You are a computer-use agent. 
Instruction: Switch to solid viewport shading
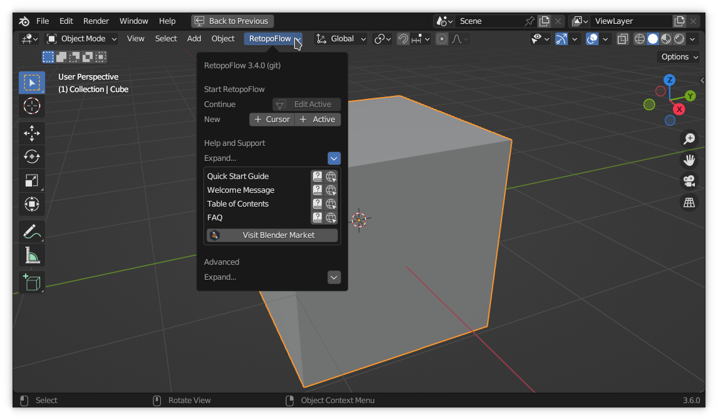653,39
